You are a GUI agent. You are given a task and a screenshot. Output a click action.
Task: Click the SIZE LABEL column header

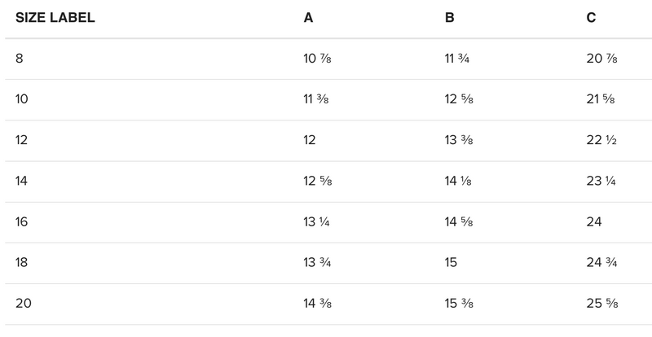[55, 18]
